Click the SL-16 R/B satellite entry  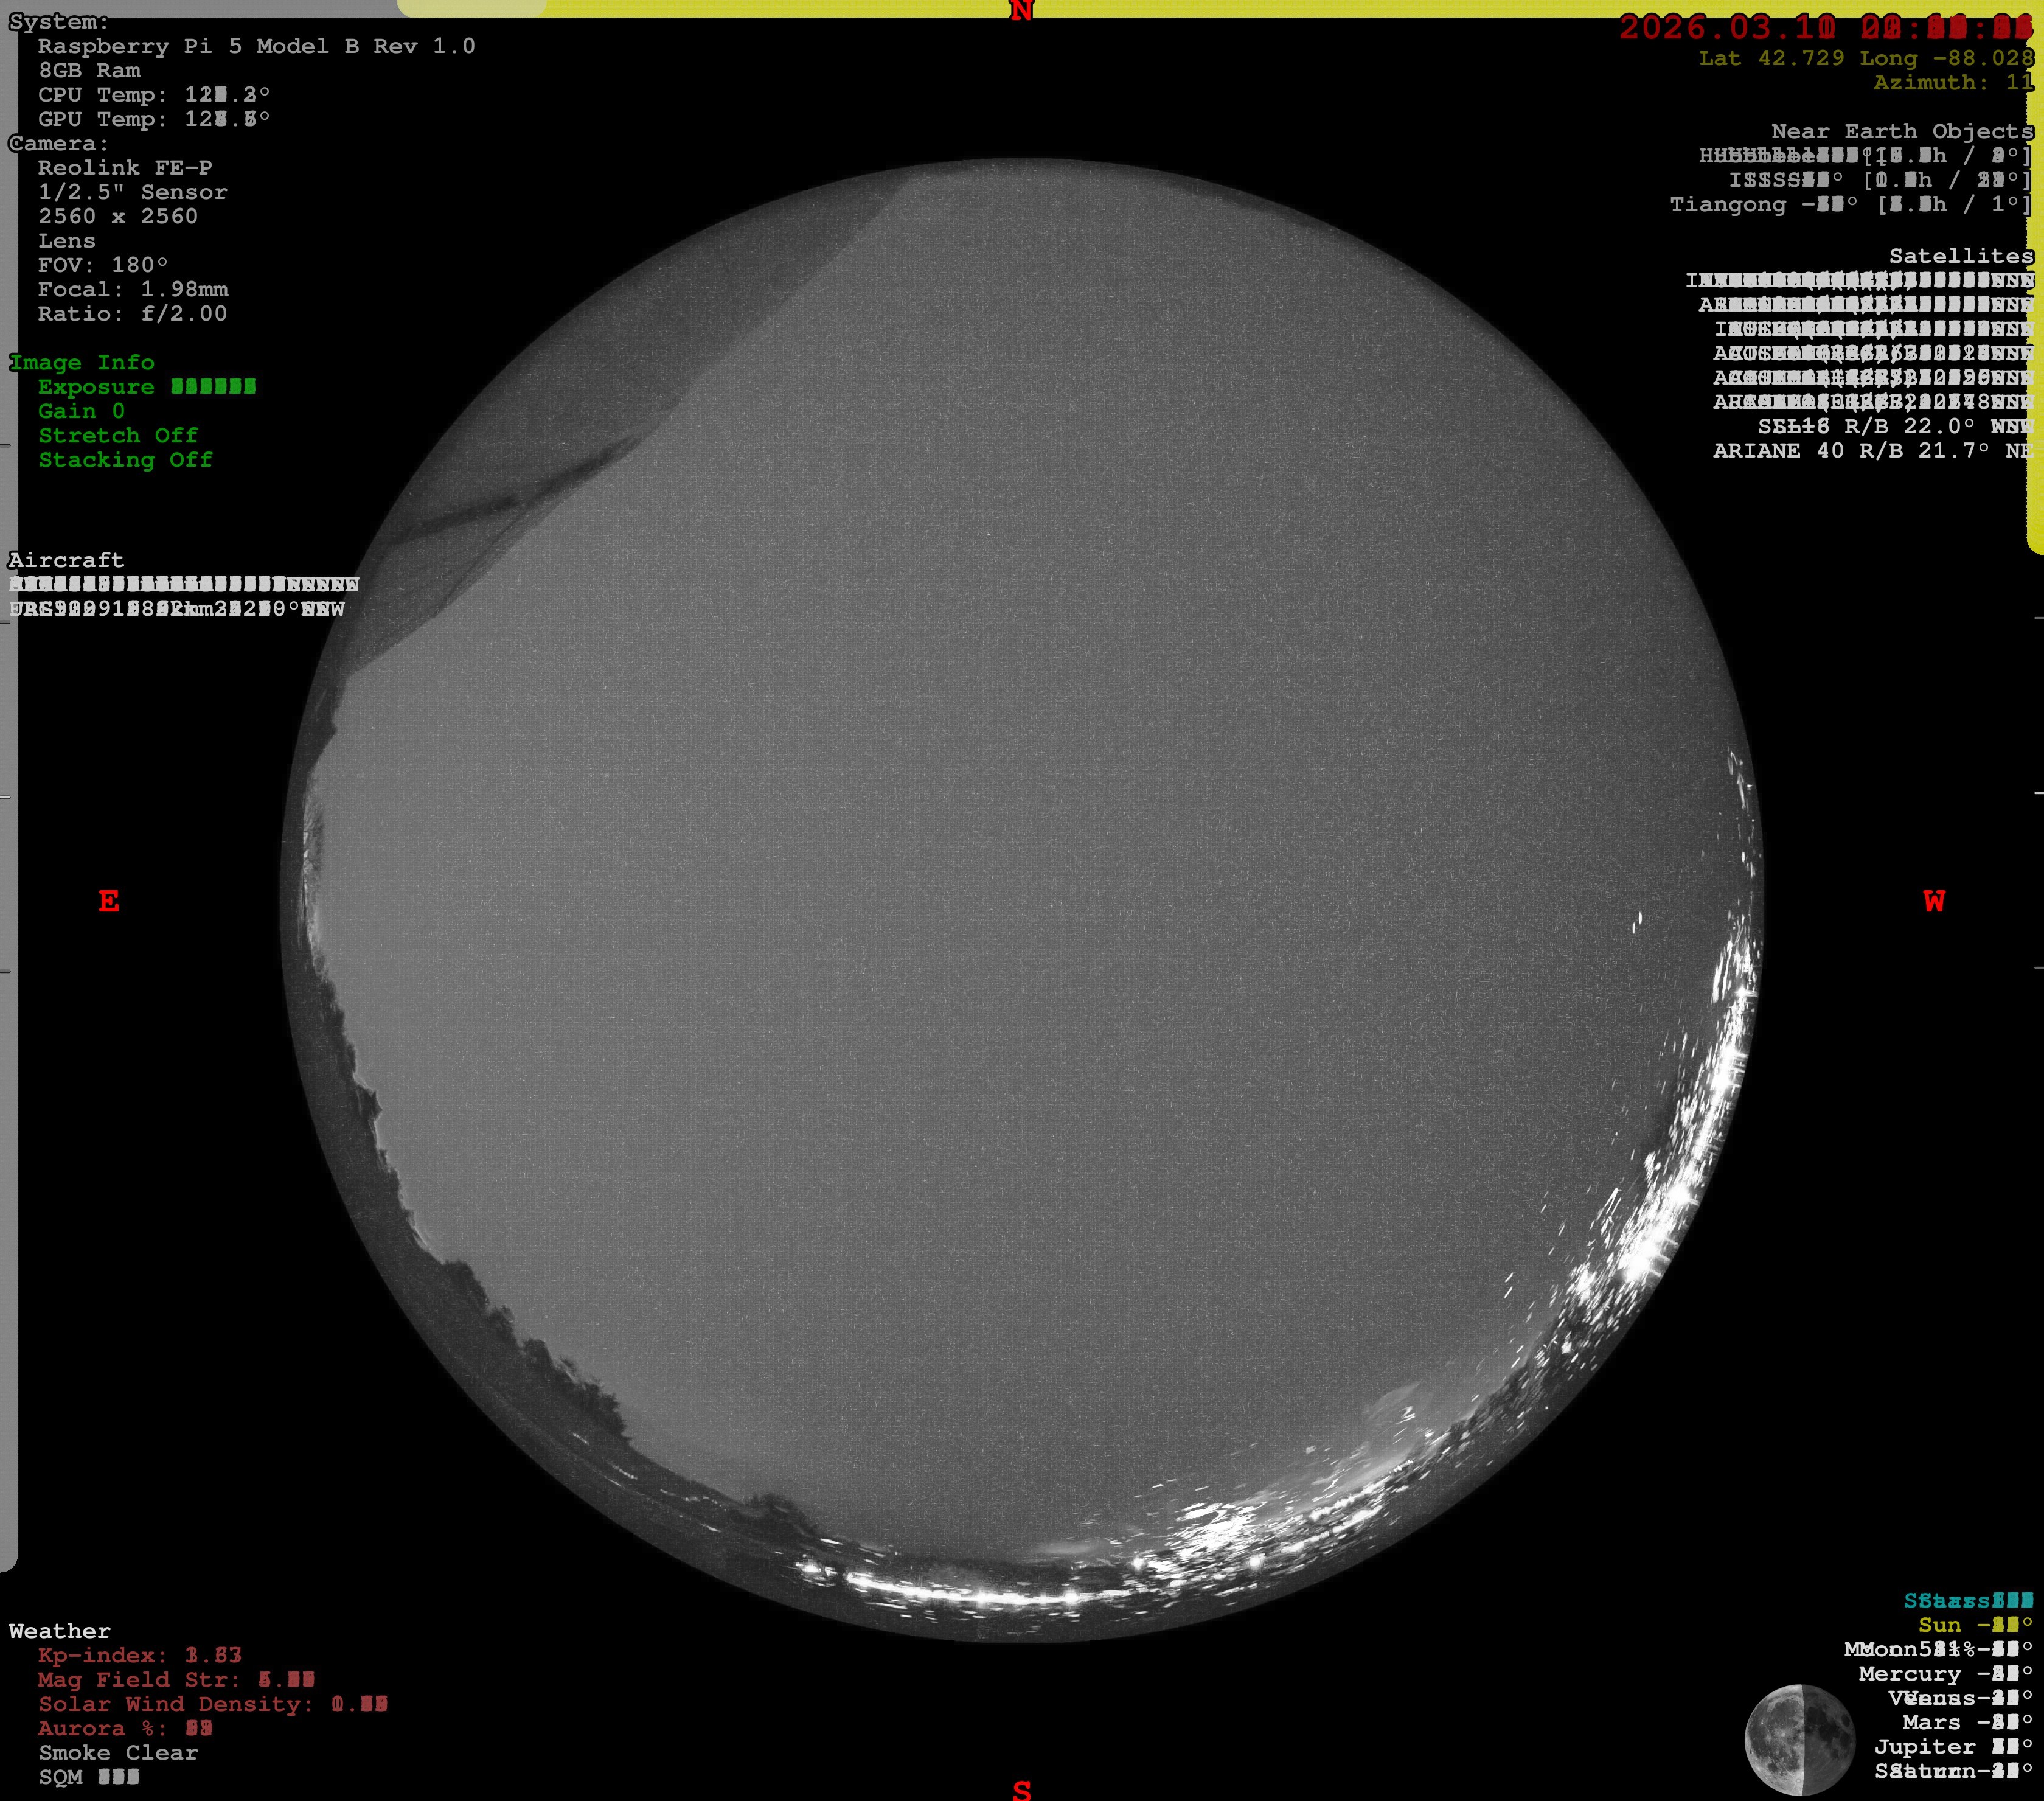point(1895,426)
